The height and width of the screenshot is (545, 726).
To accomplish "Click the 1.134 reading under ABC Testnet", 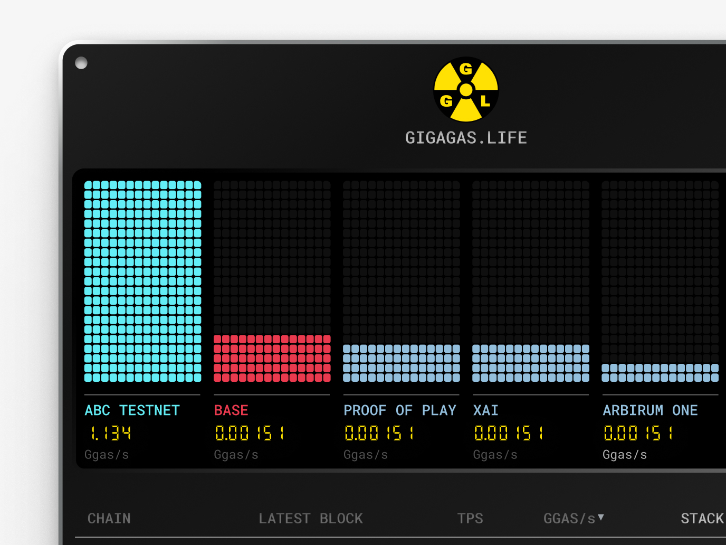I will pyautogui.click(x=111, y=434).
